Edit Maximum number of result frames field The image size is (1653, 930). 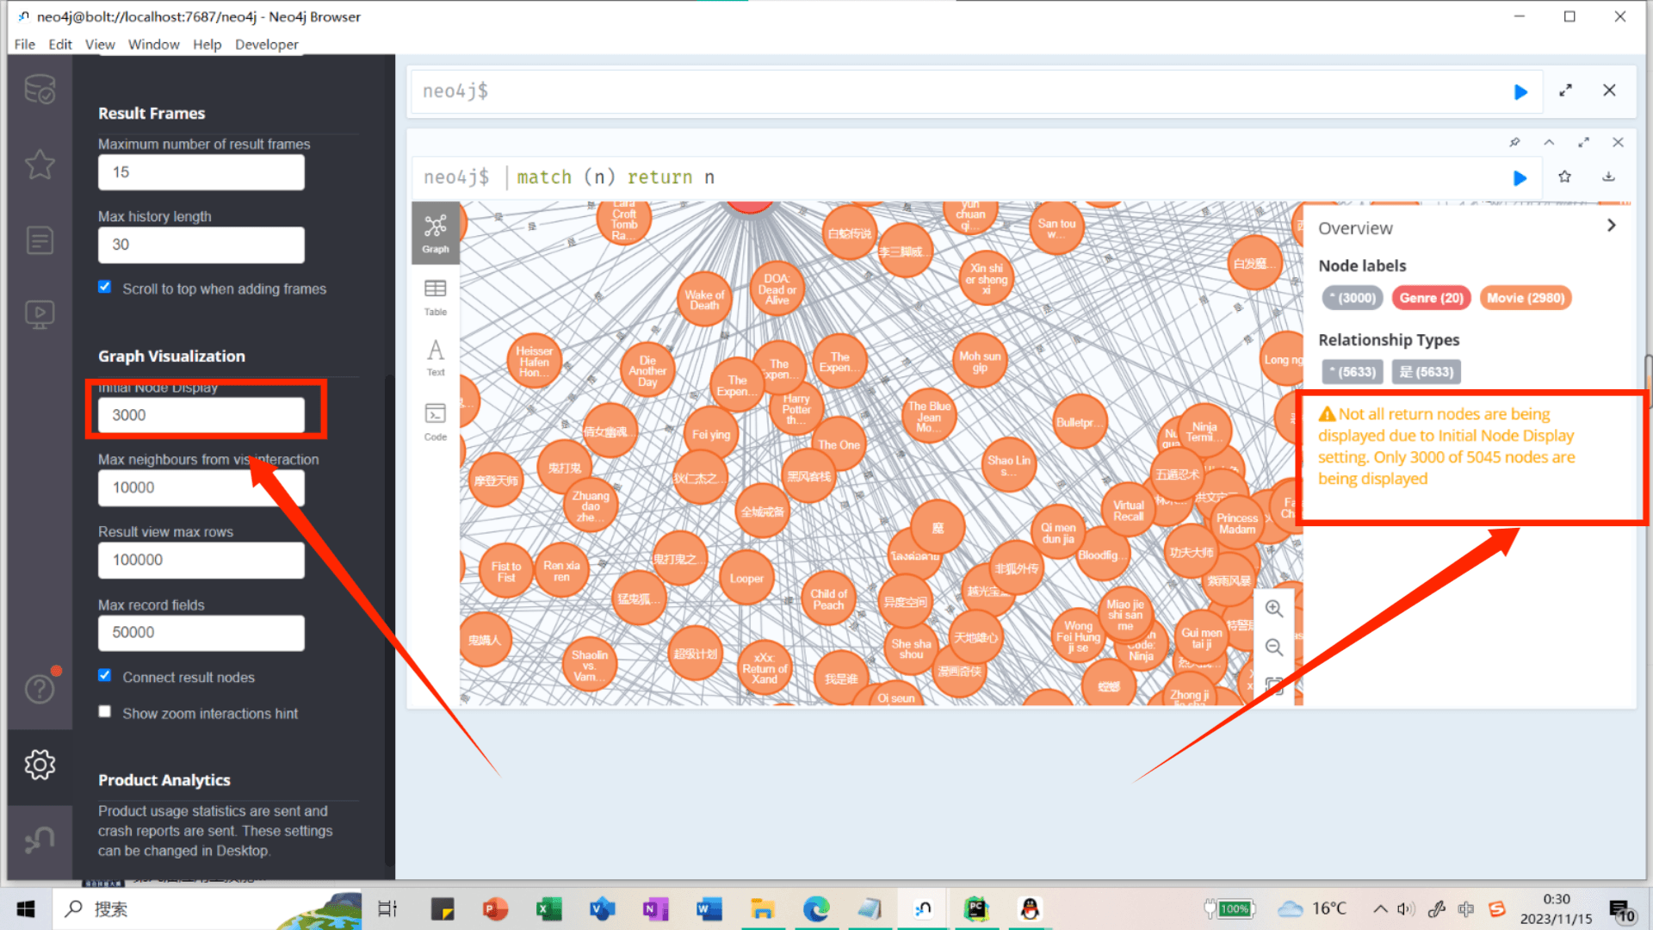pyautogui.click(x=201, y=172)
